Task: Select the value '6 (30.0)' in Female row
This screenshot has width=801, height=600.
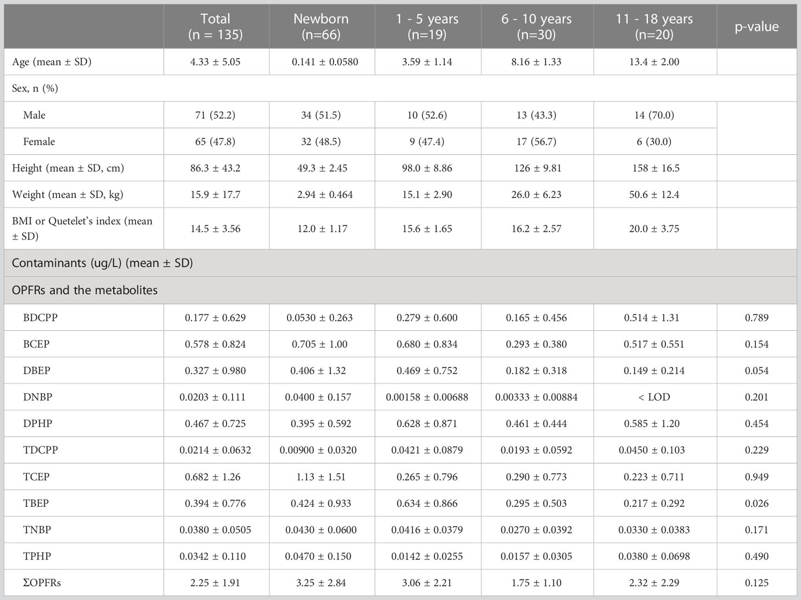Action: point(654,141)
